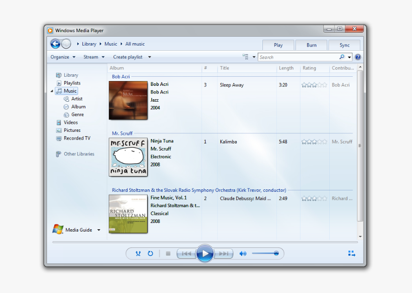Select the Ninja Tuna album cover

128,157
